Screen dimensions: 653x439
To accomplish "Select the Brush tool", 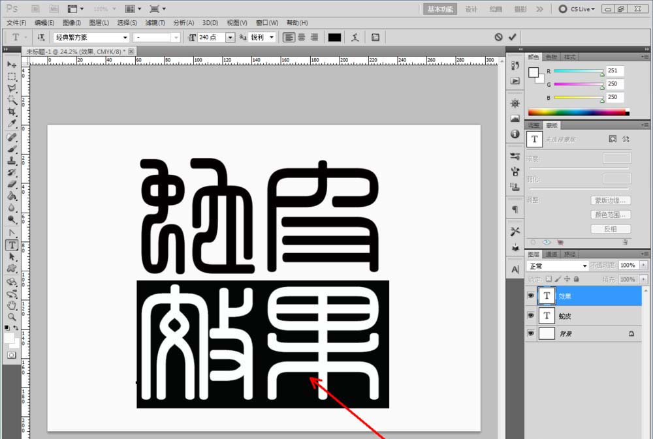I will [x=12, y=147].
